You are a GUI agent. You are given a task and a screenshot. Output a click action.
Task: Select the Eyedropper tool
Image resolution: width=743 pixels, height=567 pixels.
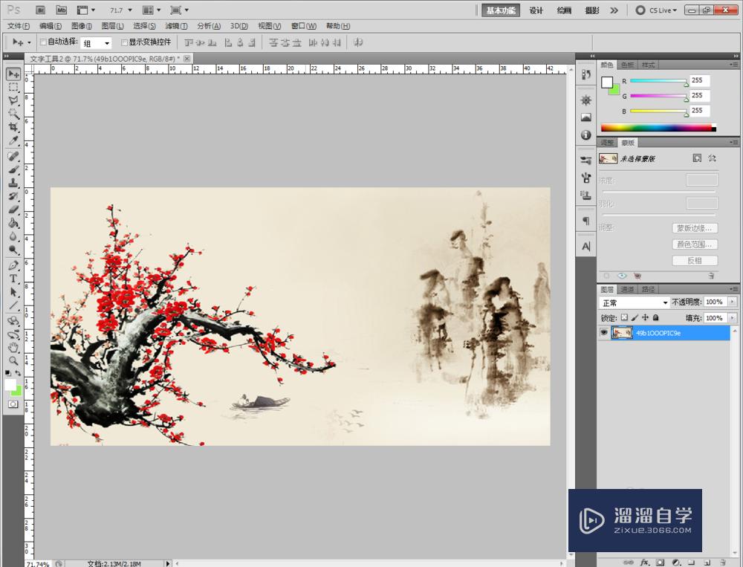pyautogui.click(x=13, y=140)
